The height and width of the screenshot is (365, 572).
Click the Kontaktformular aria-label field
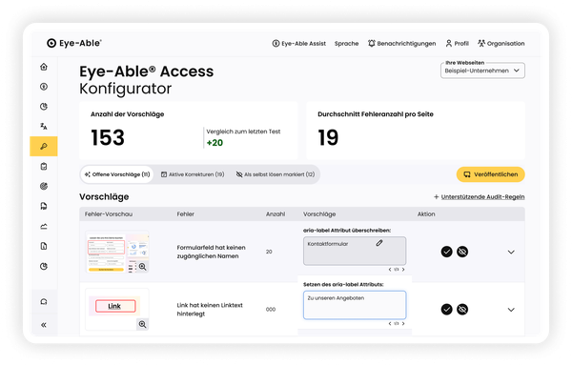click(355, 251)
